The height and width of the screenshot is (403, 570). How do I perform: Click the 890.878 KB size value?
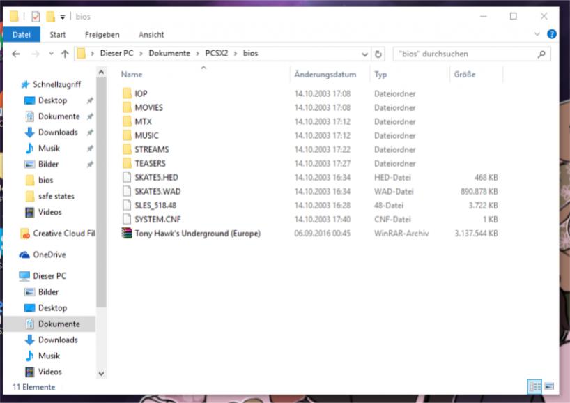479,191
